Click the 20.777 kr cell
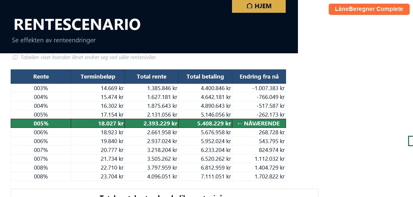This screenshot has width=413, height=197. (98, 150)
